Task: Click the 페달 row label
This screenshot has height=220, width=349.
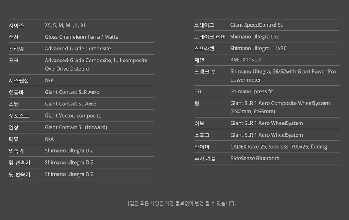Action: 14,139
